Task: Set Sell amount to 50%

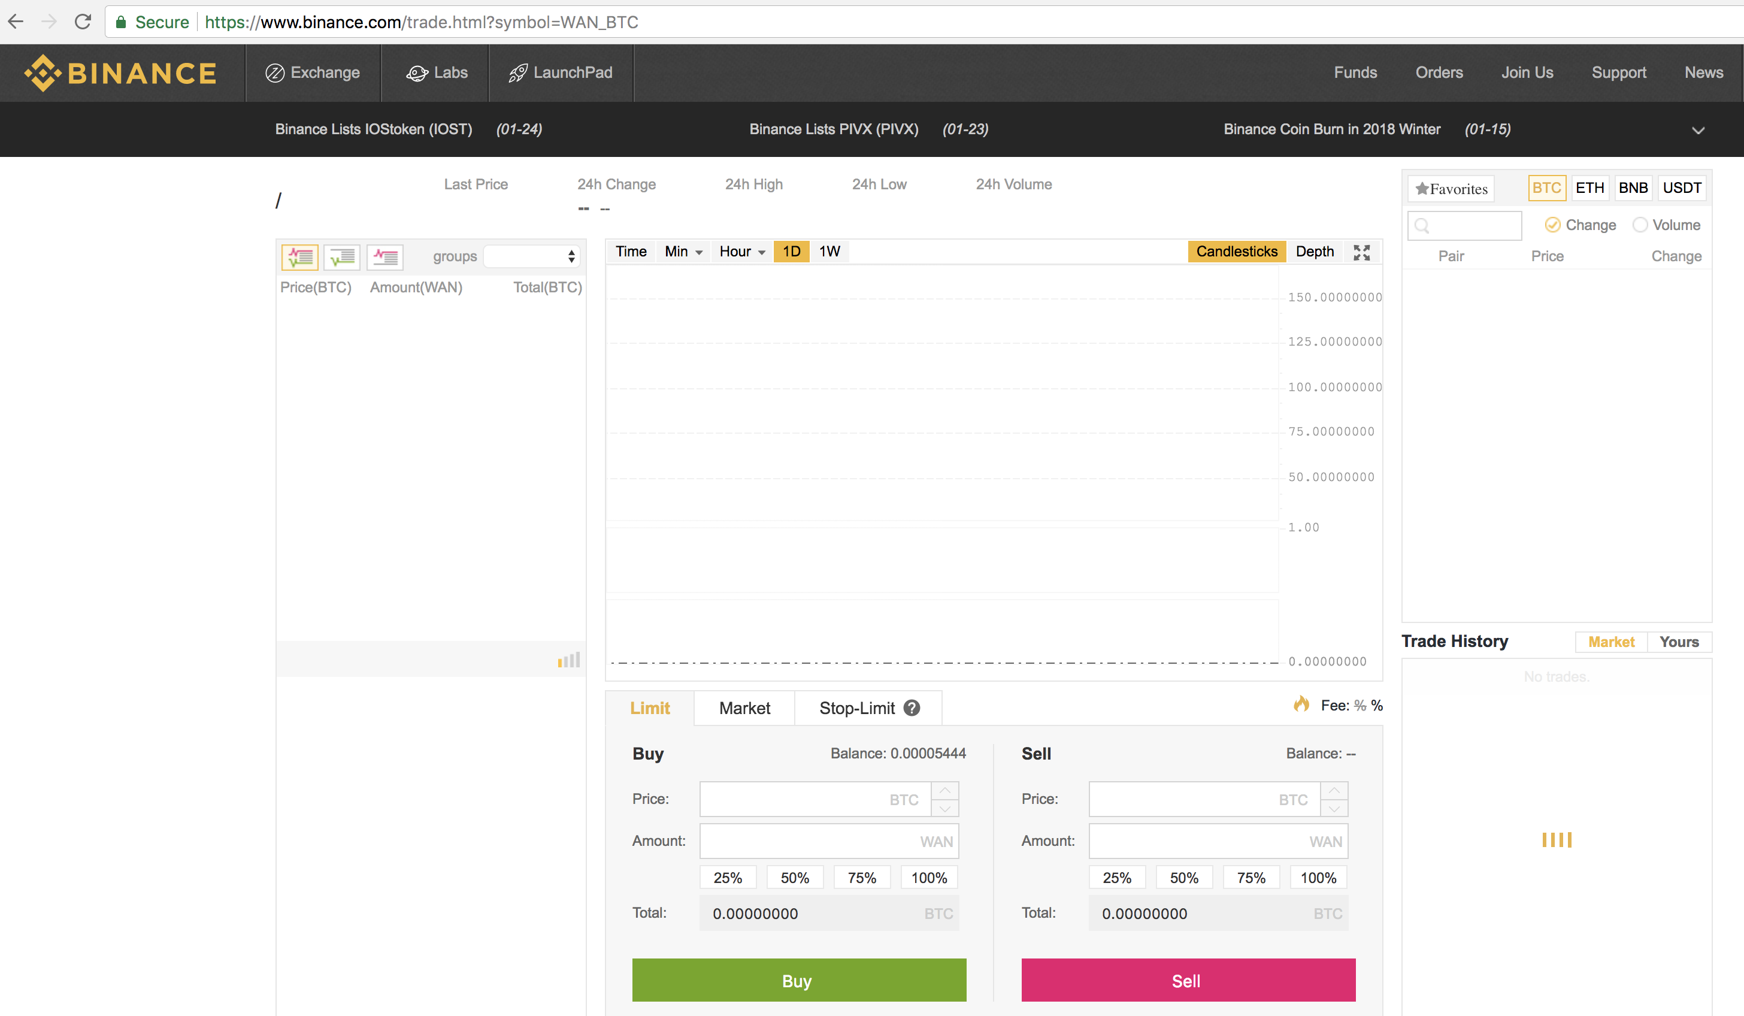Action: click(x=1184, y=878)
